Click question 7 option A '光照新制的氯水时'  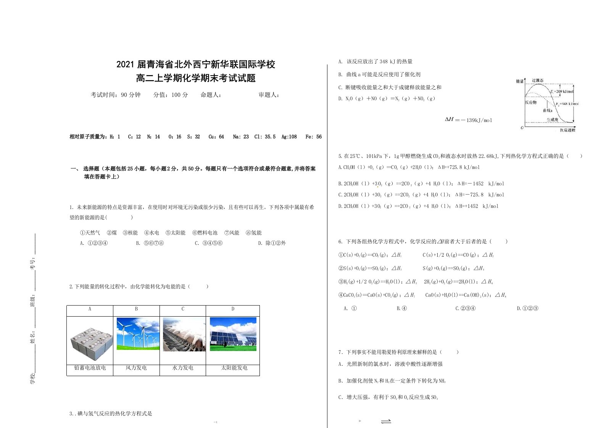tap(390, 364)
